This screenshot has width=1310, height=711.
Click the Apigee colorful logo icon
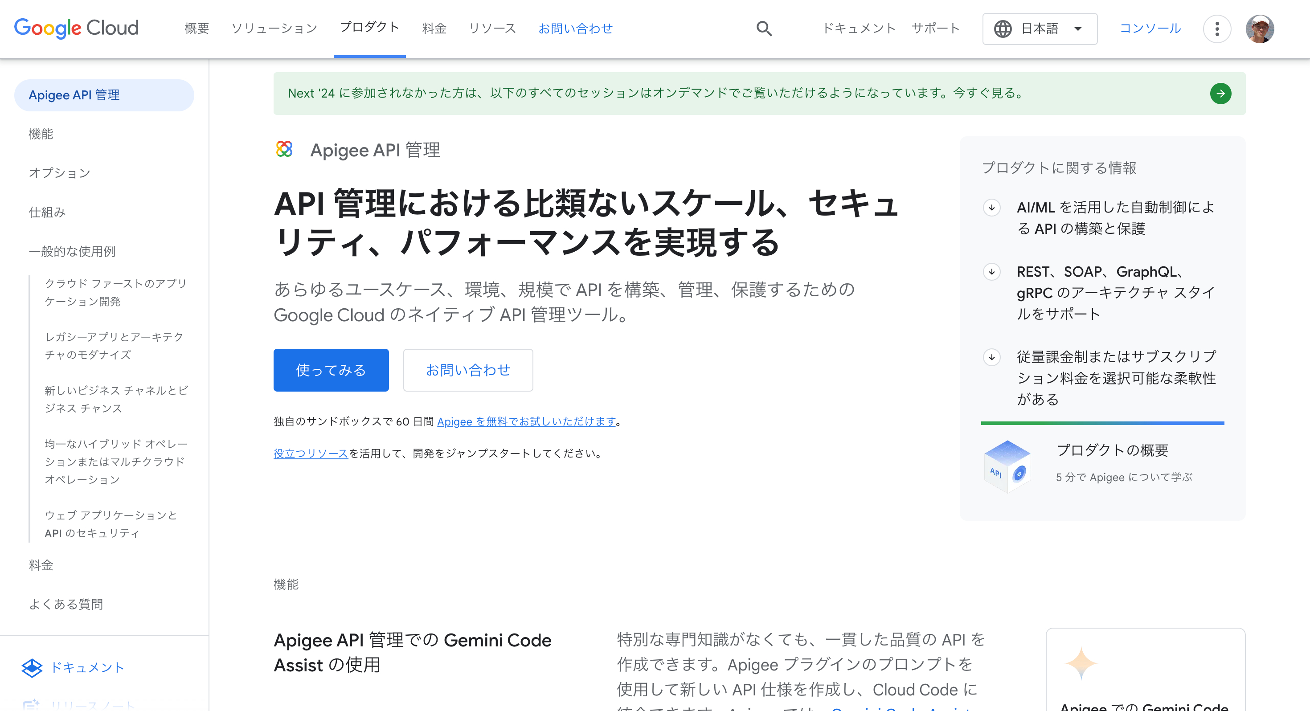pyautogui.click(x=284, y=150)
